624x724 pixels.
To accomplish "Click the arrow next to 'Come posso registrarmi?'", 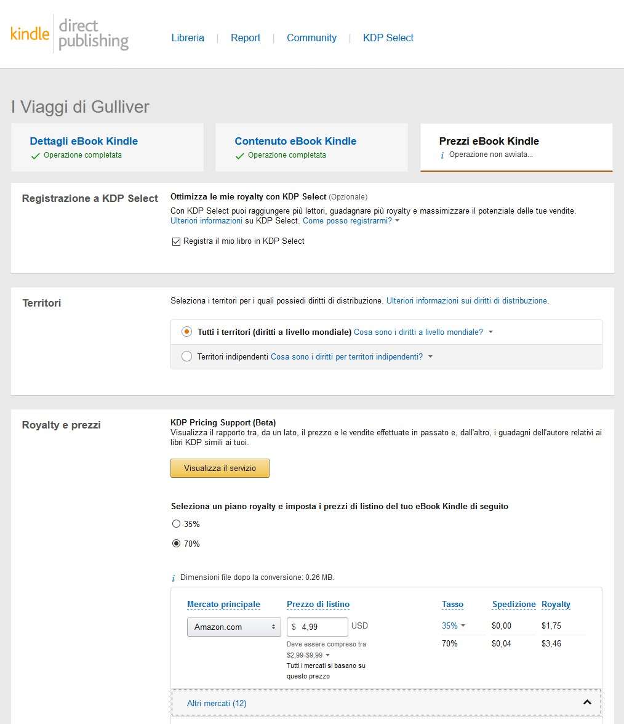I will 397,221.
